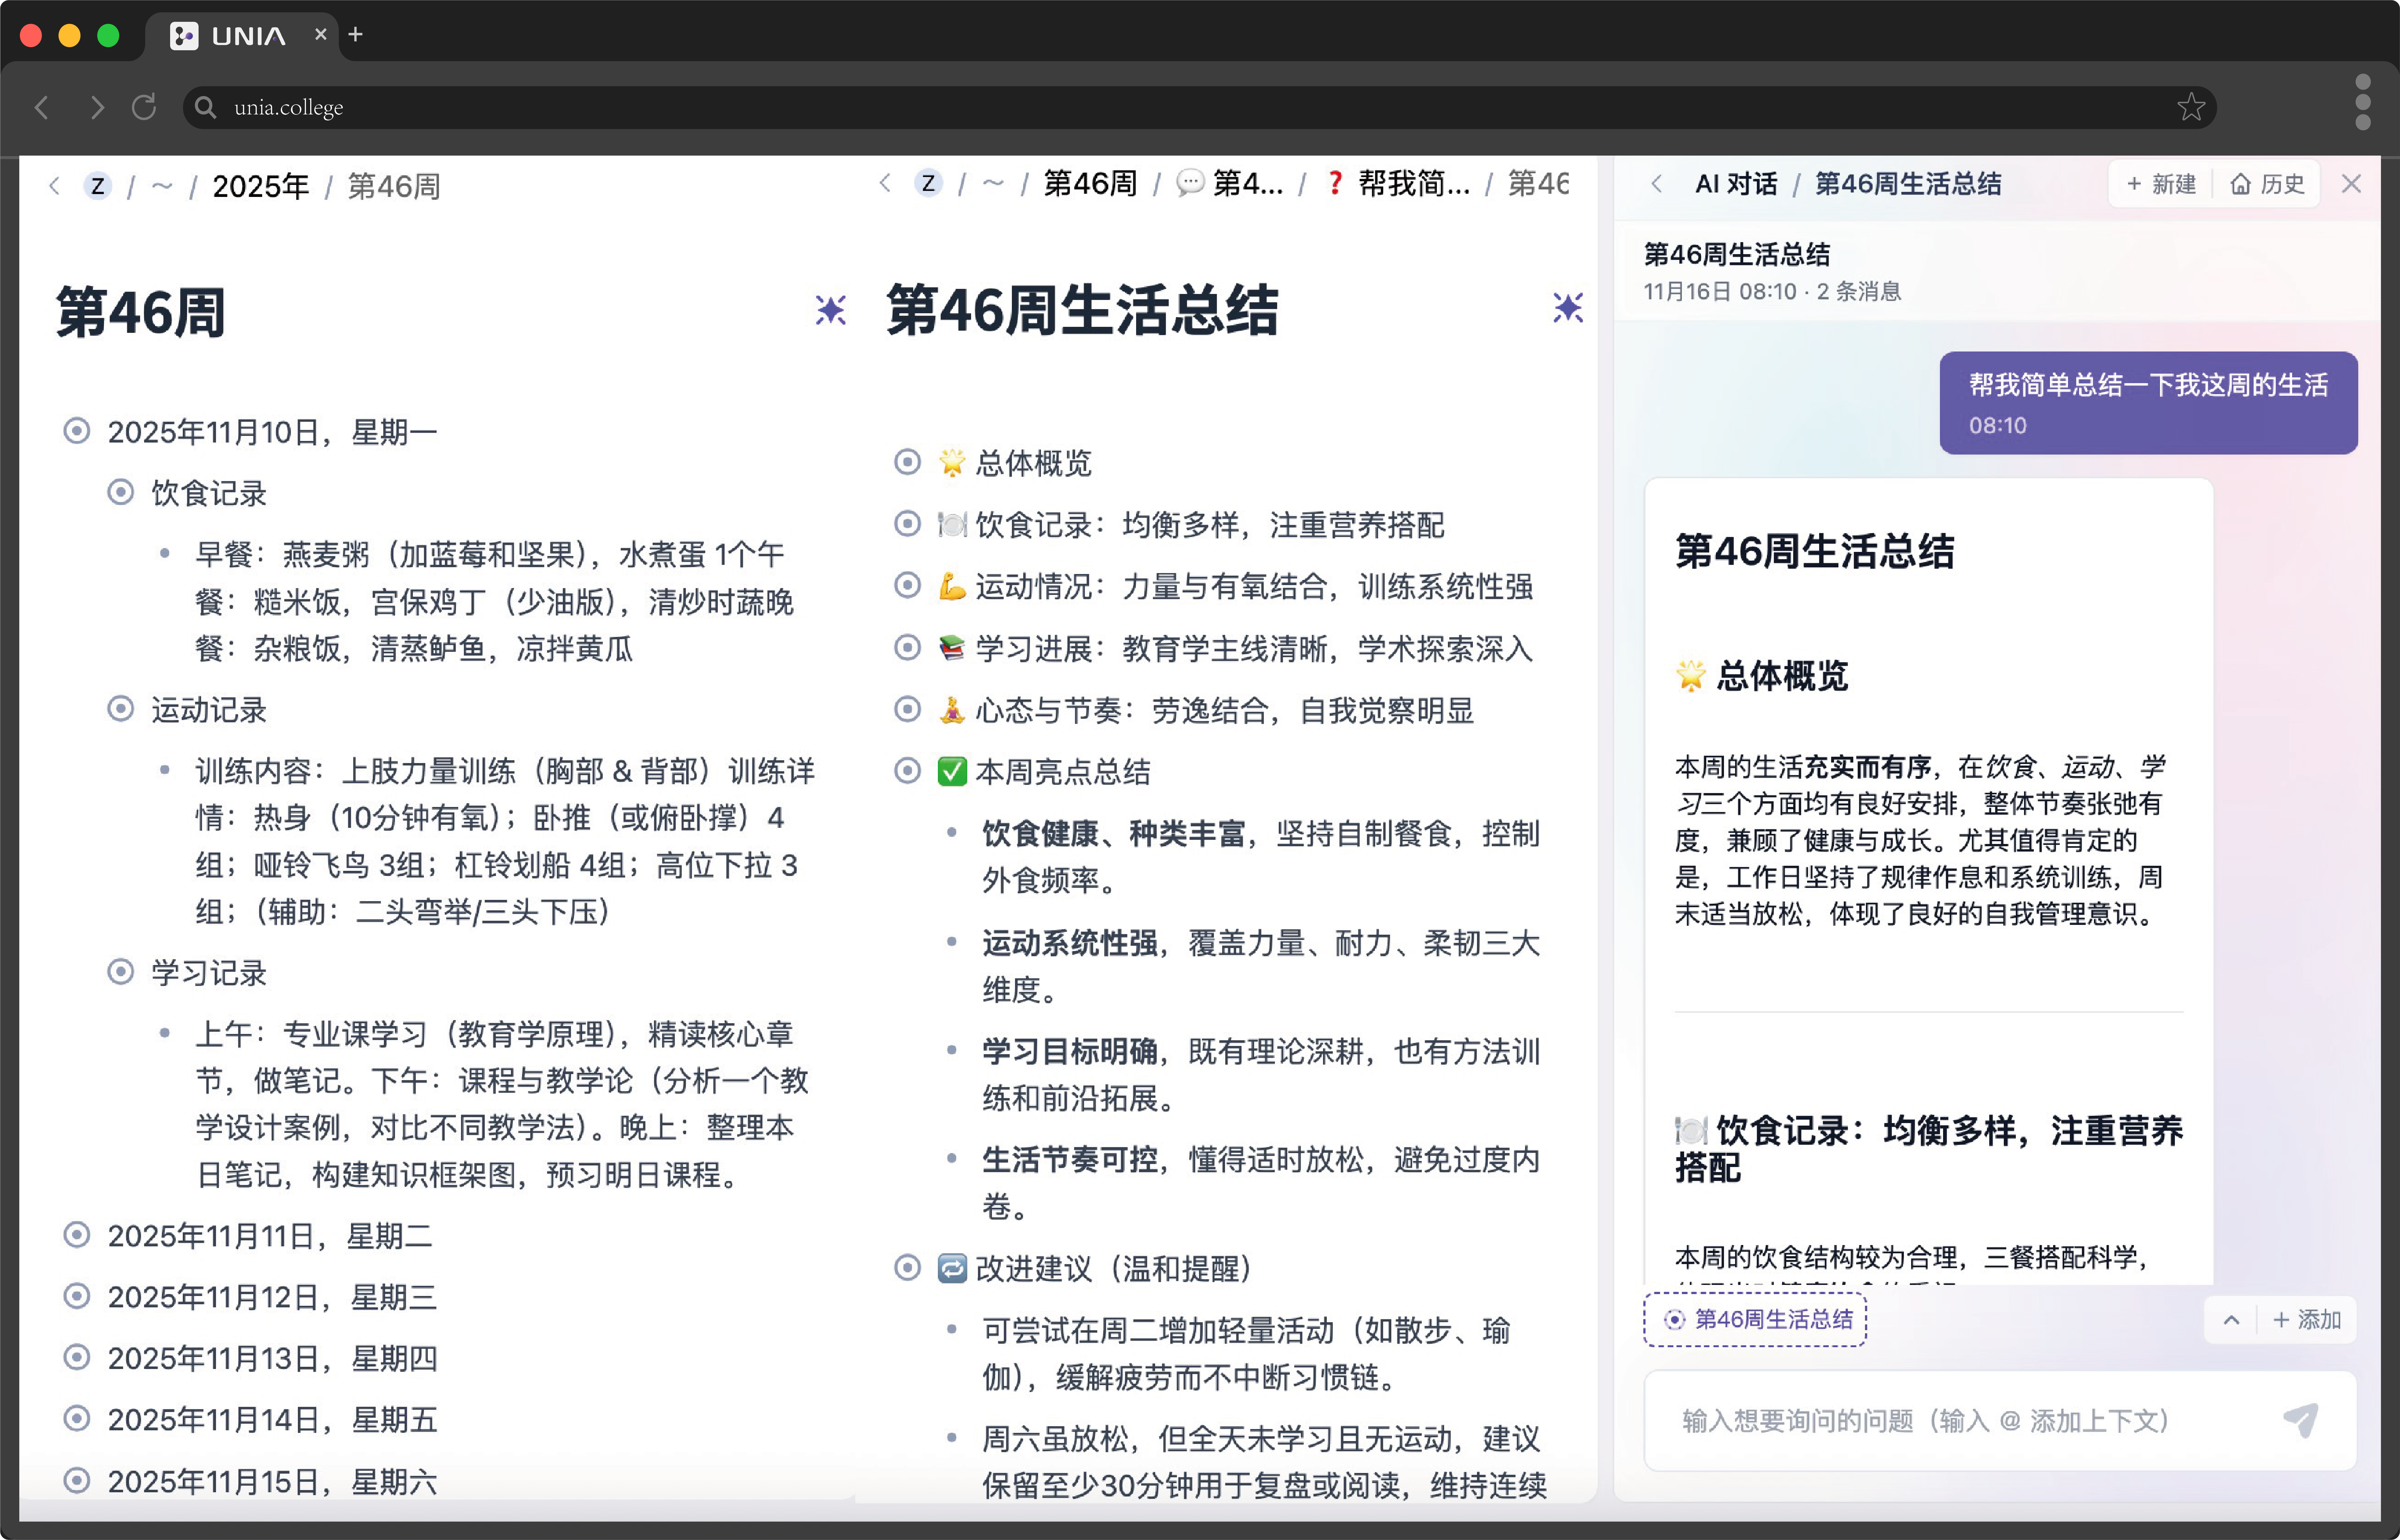Click the 总体概览 heading in the AI reply
Image resolution: width=2400 pixels, height=1540 pixels.
tap(1763, 676)
